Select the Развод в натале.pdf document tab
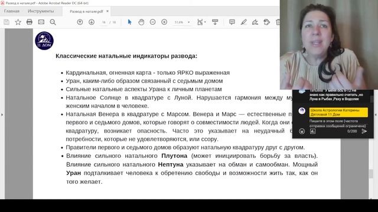 coord(86,11)
